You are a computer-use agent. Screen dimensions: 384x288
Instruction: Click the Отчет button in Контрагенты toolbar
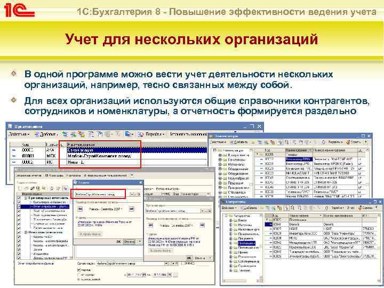(x=350, y=207)
